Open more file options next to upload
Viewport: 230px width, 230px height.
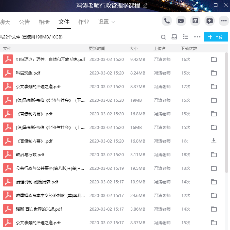click(197, 37)
